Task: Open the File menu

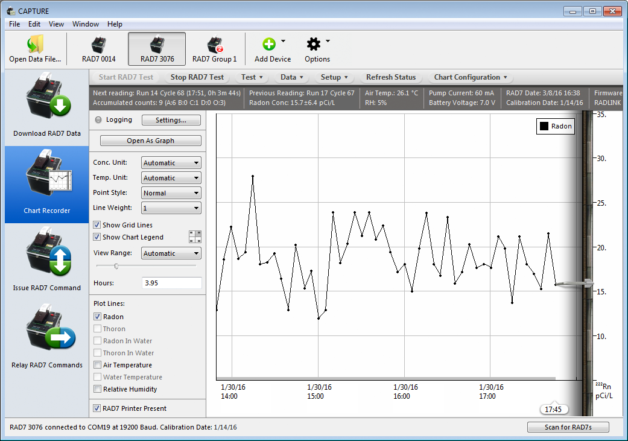Action: [x=14, y=24]
